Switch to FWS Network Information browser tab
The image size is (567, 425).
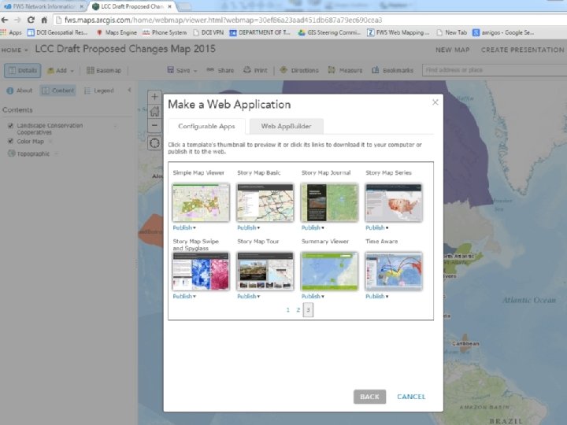[x=43, y=6]
